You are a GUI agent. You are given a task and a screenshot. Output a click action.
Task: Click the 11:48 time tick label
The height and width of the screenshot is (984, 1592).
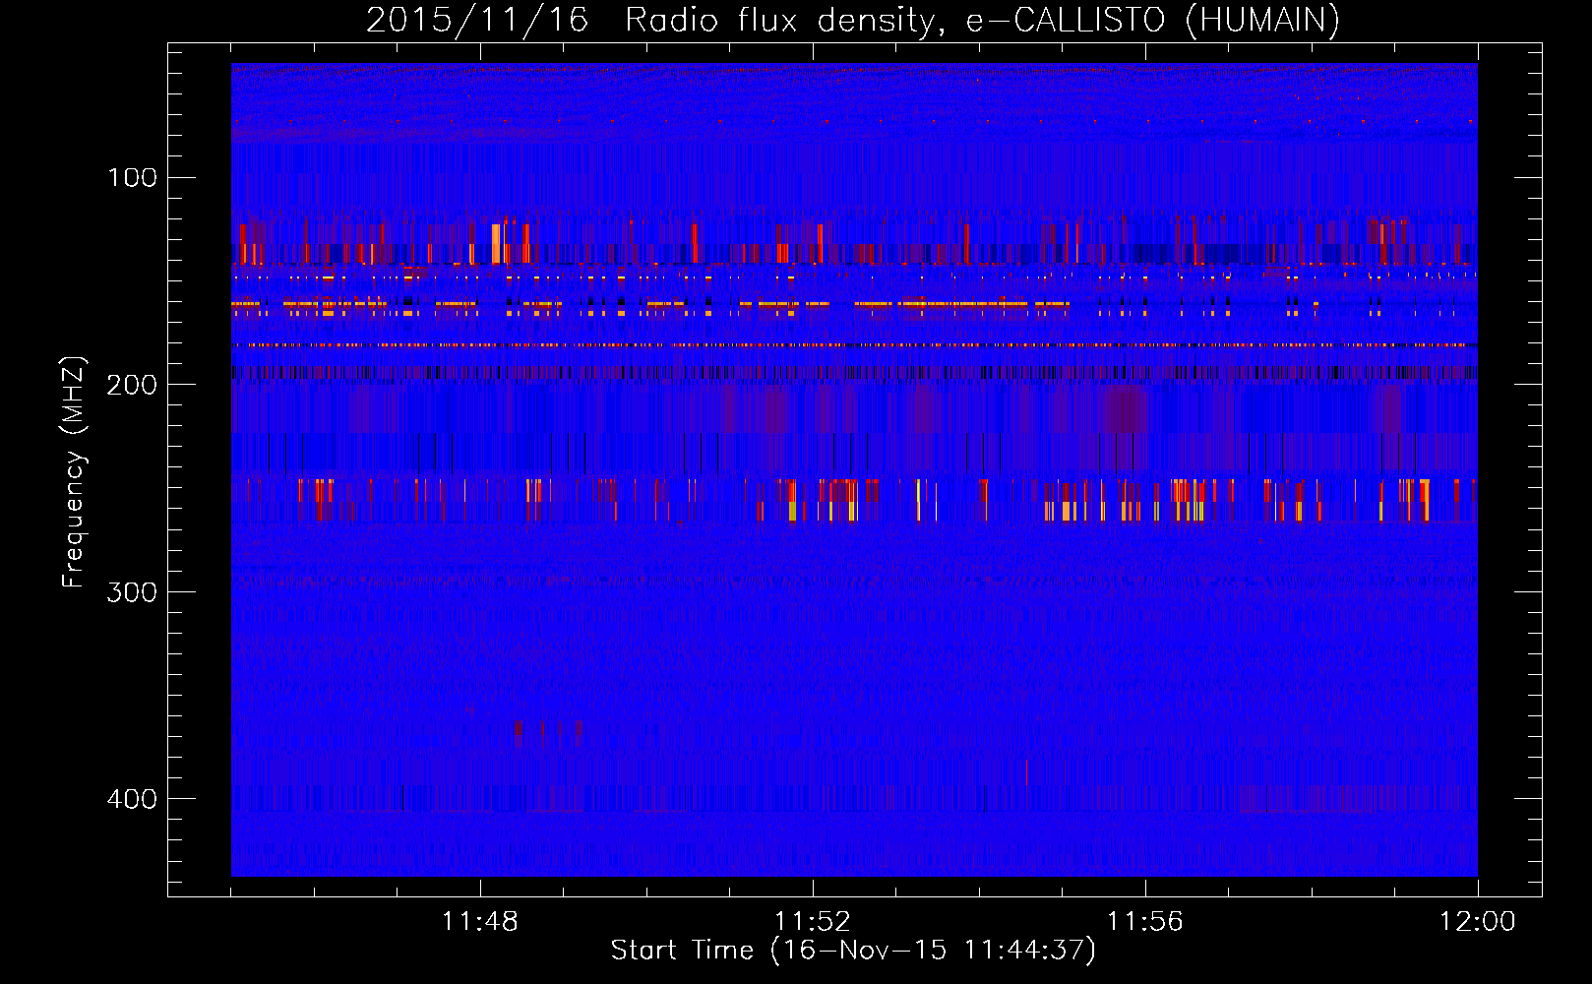480,921
